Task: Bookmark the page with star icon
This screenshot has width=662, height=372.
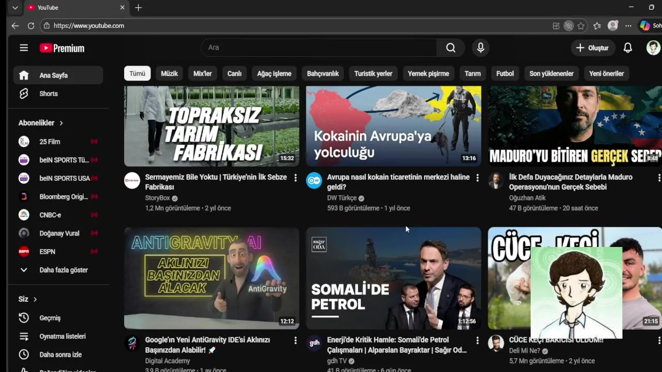Action: click(581, 26)
